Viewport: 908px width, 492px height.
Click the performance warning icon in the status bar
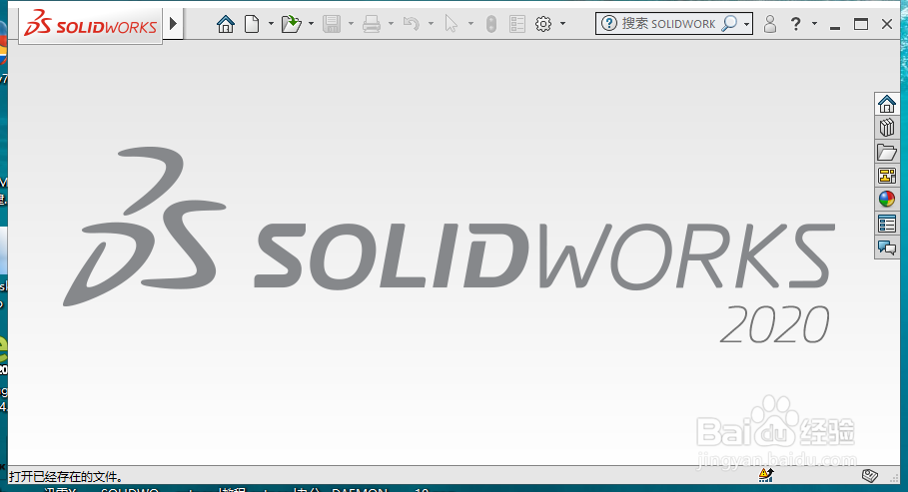pos(766,475)
